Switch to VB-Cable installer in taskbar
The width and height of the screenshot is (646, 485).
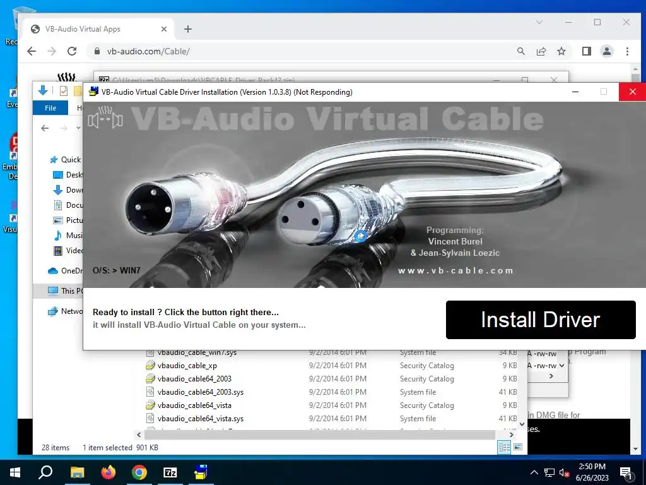tap(201, 472)
